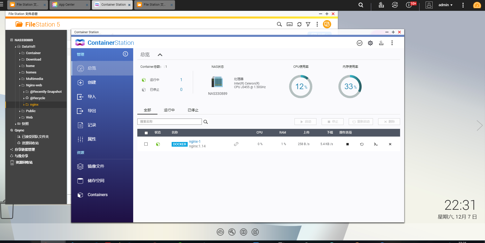Expand the Nginx-web folder in the tree

point(19,85)
